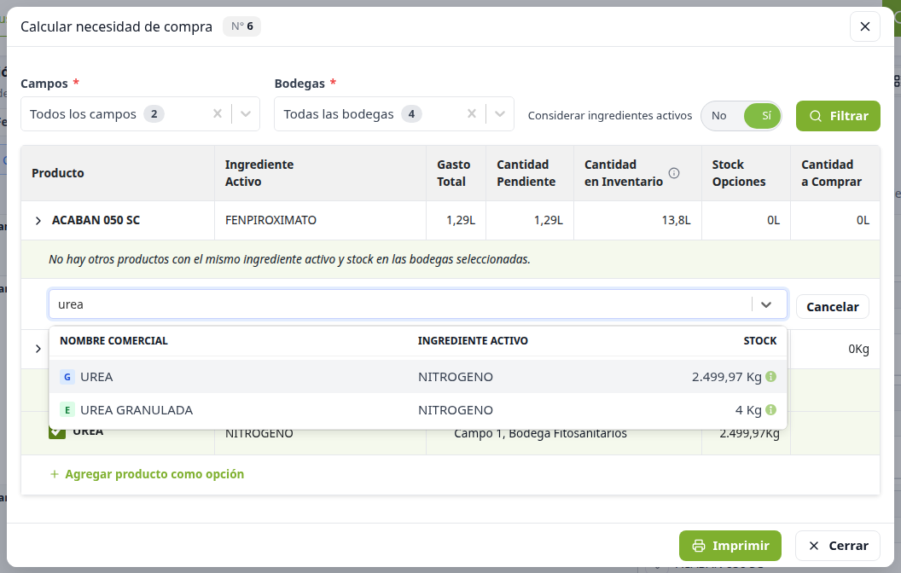Collapse the ACABAN 050 SC row

[x=38, y=221]
